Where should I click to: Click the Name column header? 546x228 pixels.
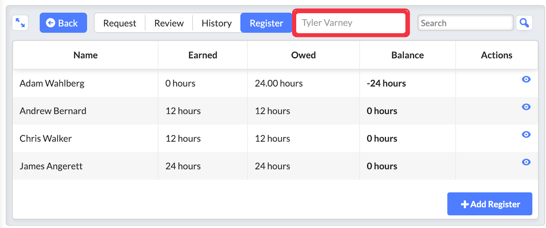[x=86, y=55]
